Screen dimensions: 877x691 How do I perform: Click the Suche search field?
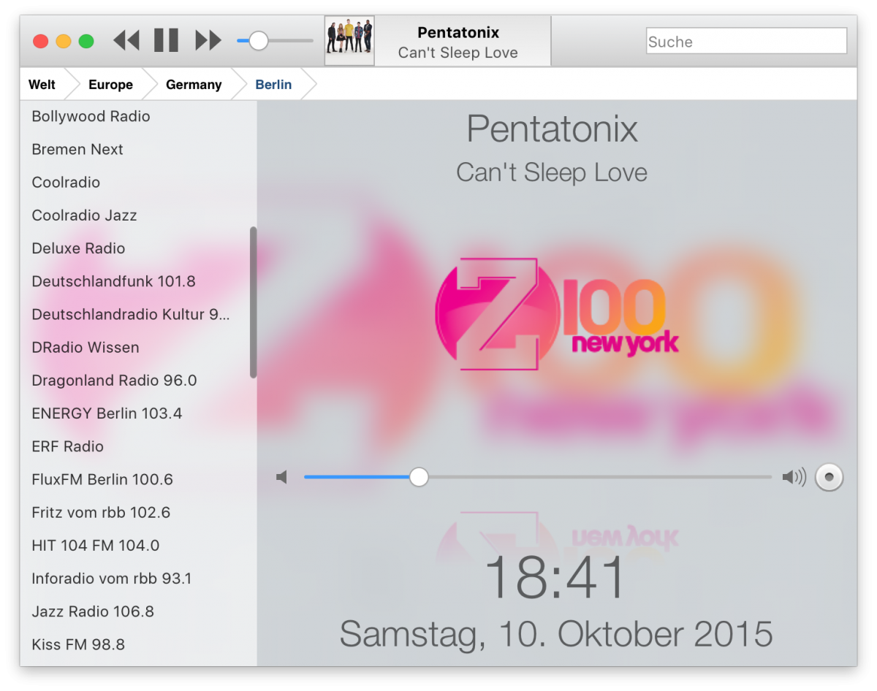[x=746, y=42]
